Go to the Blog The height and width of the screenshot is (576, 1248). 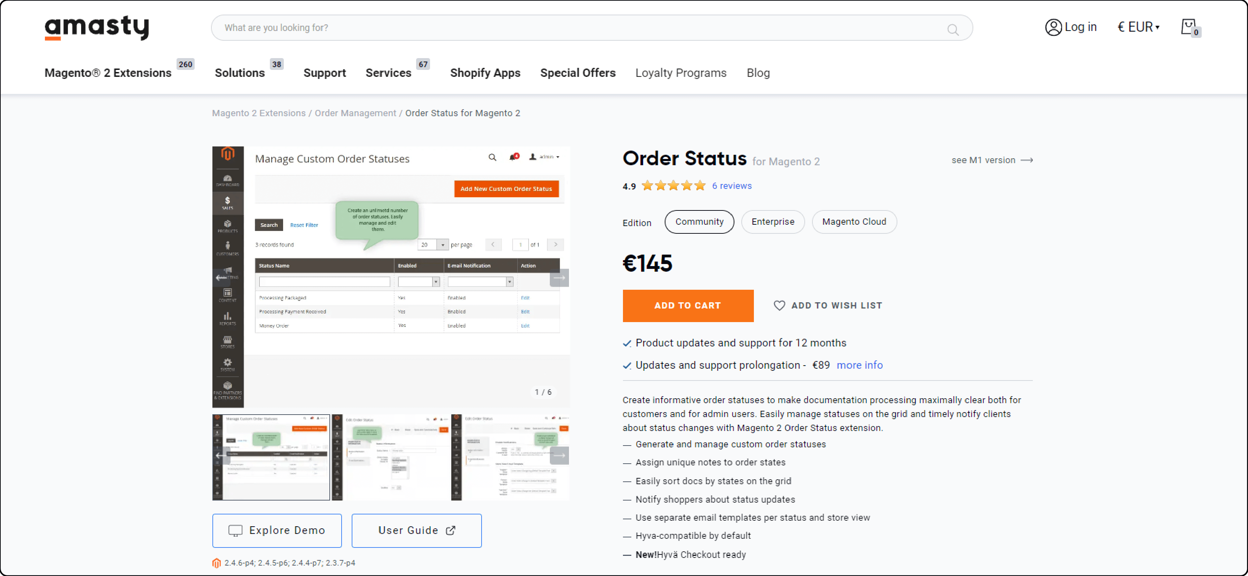pyautogui.click(x=758, y=73)
